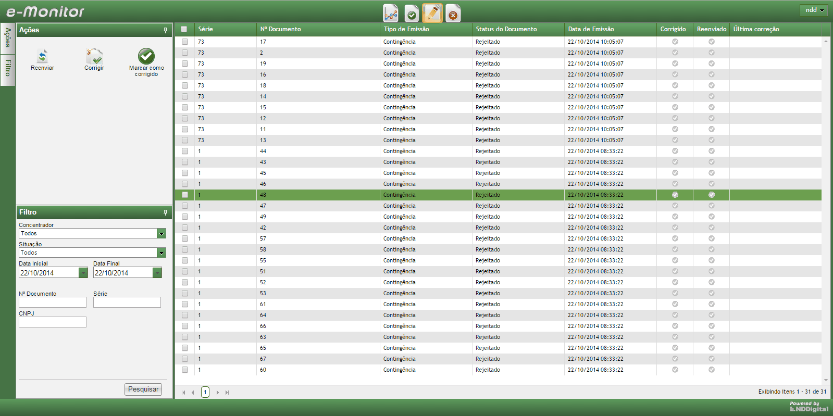
Task: Check the row for document number 44
Action: coord(185,151)
